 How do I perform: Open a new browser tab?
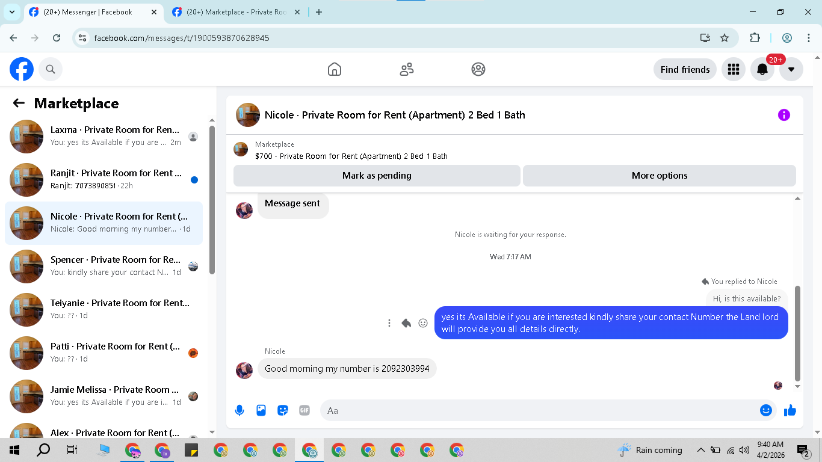click(319, 12)
